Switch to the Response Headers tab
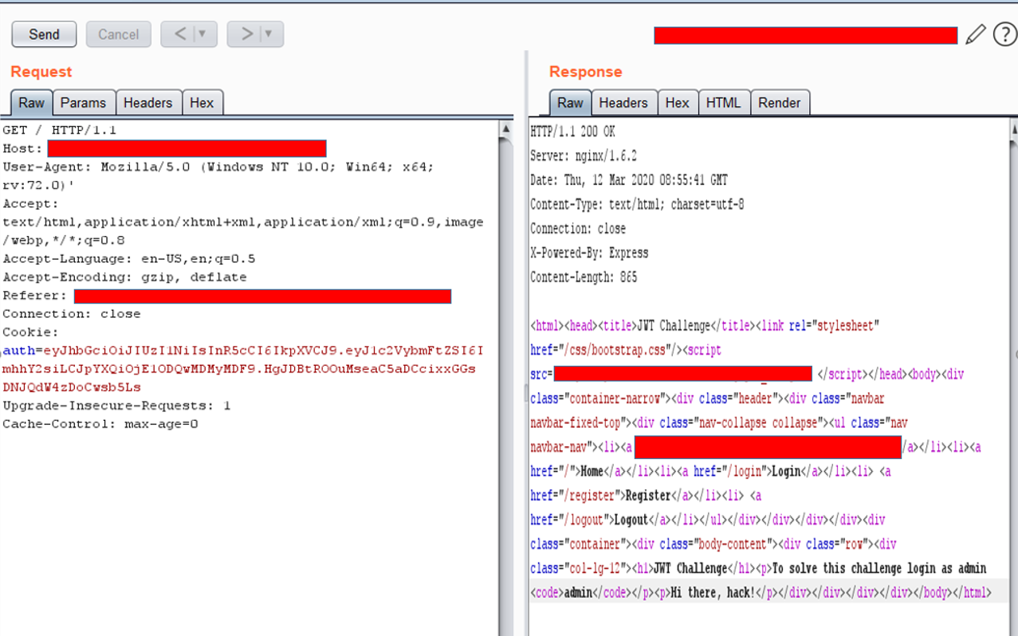1018x636 pixels. point(623,103)
